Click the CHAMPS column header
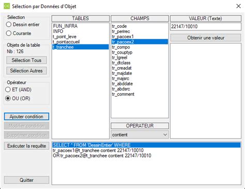 point(140,19)
